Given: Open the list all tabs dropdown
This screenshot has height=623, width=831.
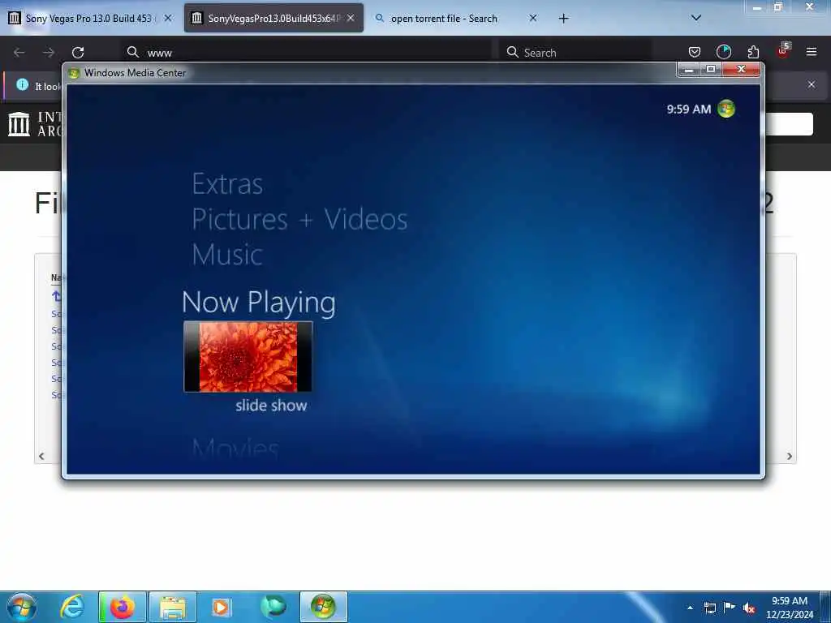Looking at the screenshot, I should (x=696, y=18).
